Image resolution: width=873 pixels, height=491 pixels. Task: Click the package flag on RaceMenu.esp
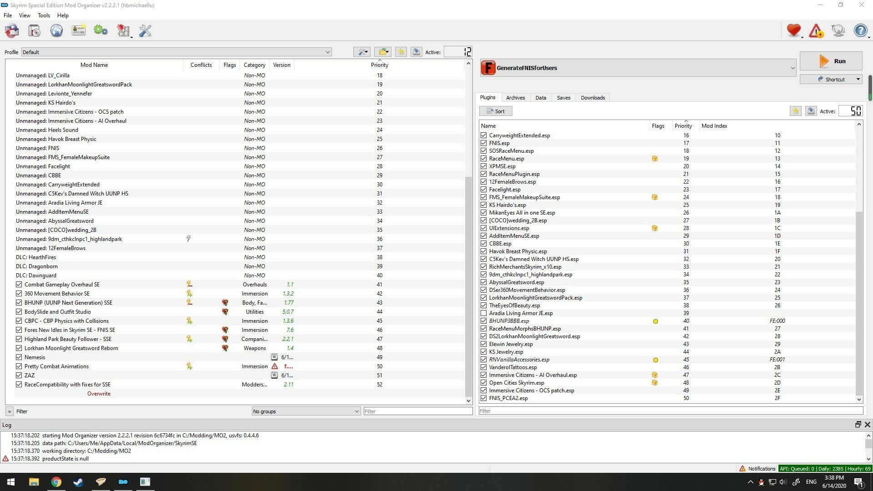pyautogui.click(x=655, y=158)
